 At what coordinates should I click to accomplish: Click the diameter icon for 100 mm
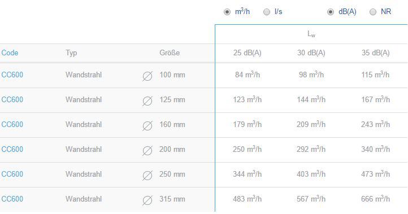[147, 76]
